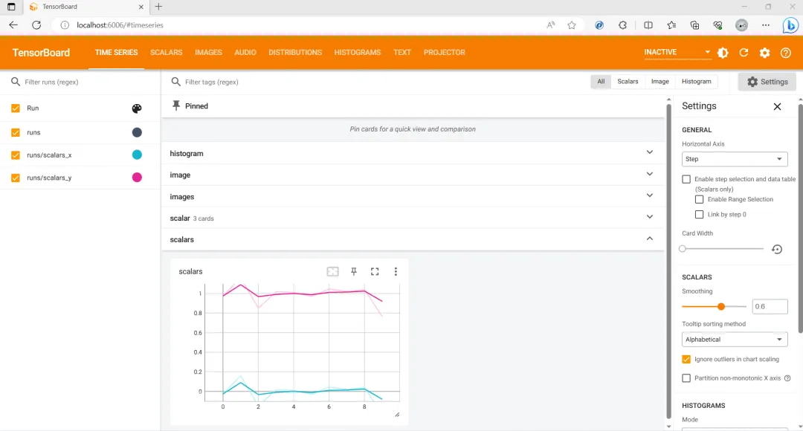Uncheck the runs/scalars_x run
The width and height of the screenshot is (803, 431).
coord(16,155)
